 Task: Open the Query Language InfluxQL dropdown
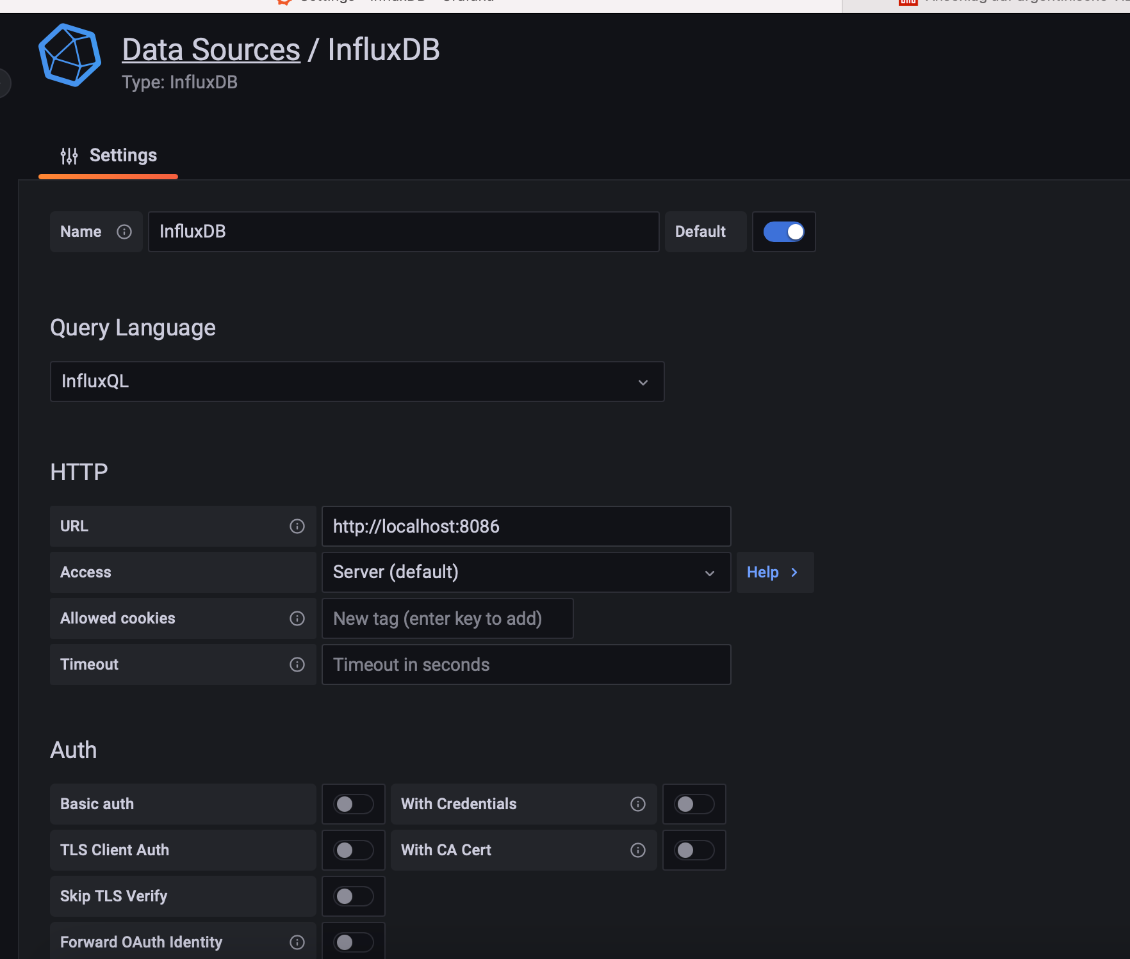coord(357,382)
